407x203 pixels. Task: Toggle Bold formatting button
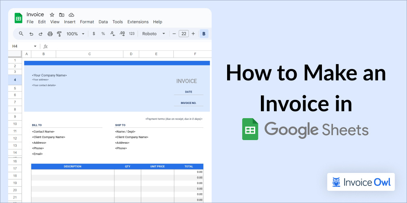click(204, 34)
